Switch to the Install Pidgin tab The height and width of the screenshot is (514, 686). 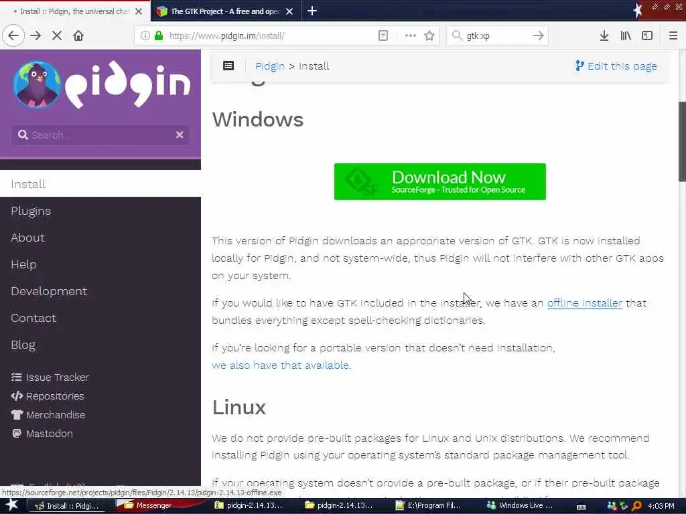pyautogui.click(x=75, y=11)
